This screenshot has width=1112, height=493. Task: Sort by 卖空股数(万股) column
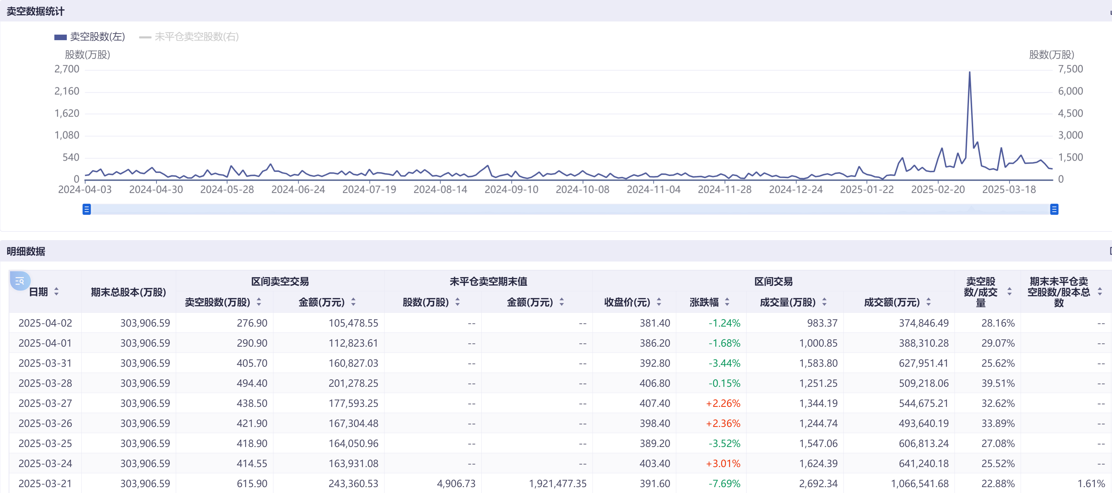[x=259, y=302]
